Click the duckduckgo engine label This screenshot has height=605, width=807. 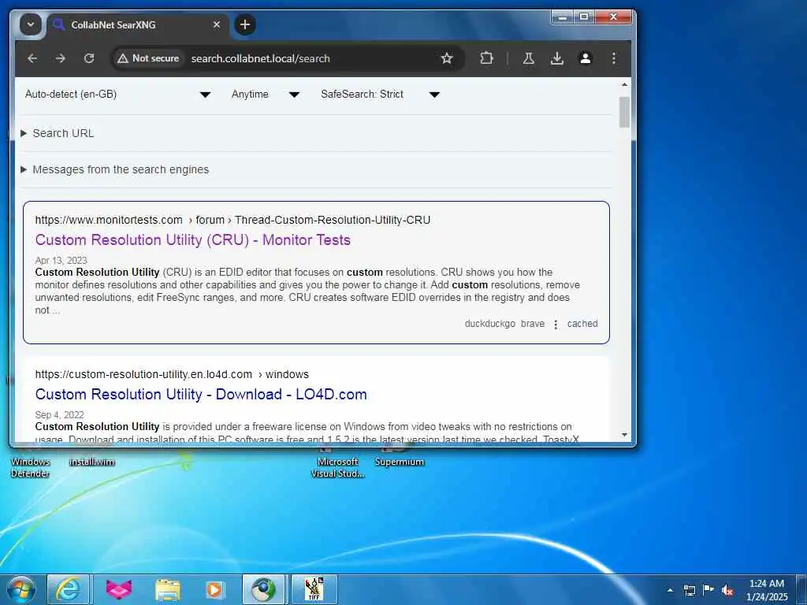coord(490,324)
